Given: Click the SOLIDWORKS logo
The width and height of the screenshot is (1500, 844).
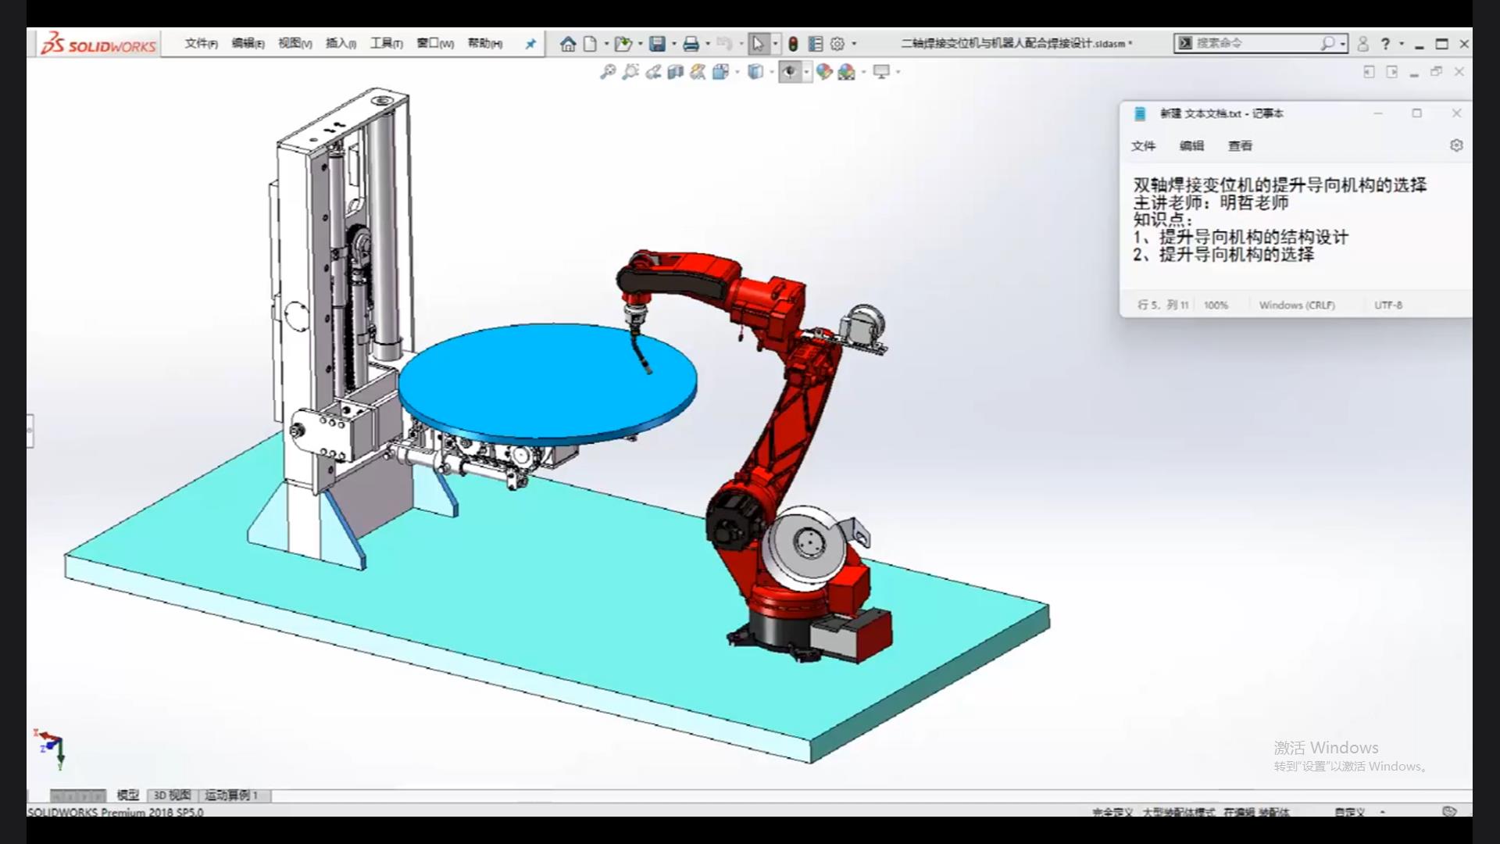Looking at the screenshot, I should (x=98, y=44).
